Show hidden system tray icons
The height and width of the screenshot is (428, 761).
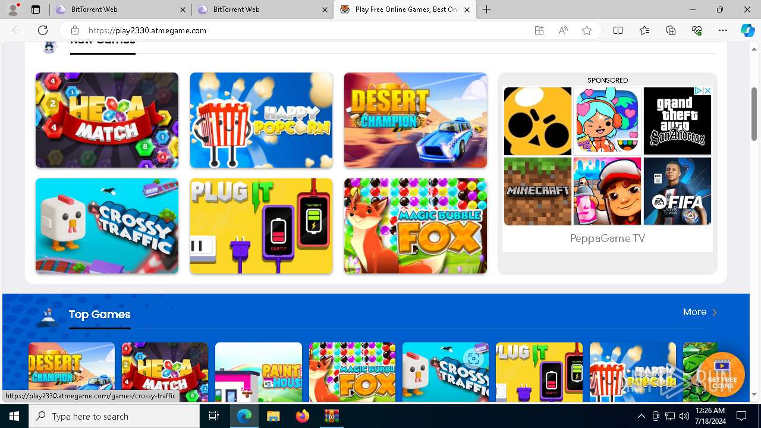641,416
